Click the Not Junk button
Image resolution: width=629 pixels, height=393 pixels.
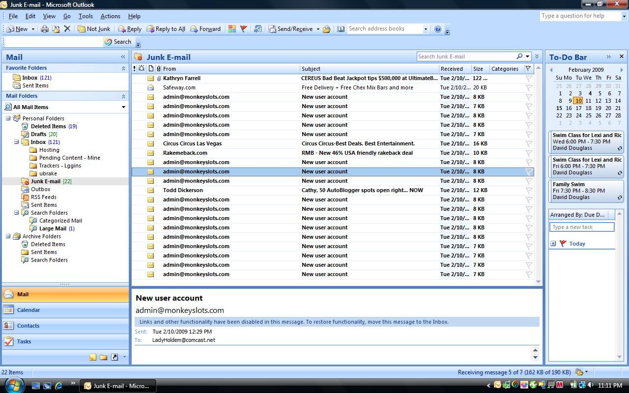94,29
